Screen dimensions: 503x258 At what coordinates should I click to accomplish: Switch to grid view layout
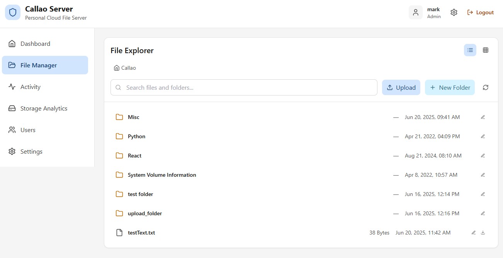[x=486, y=50]
